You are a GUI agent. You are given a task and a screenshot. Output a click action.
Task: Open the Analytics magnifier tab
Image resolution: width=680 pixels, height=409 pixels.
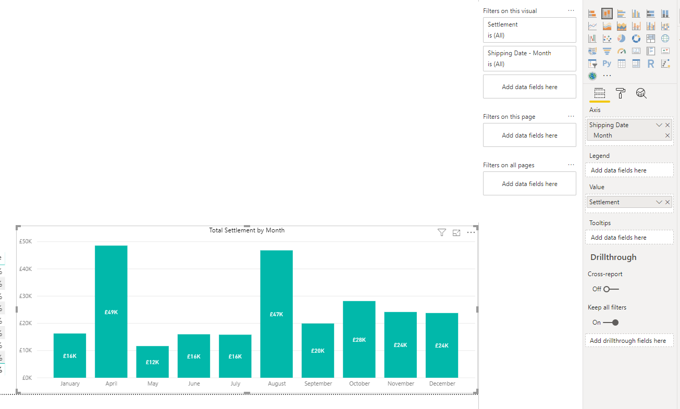point(641,93)
